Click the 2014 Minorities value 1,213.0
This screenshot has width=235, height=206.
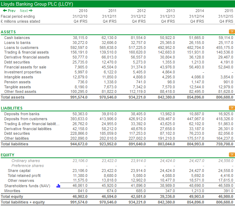coord(198,191)
